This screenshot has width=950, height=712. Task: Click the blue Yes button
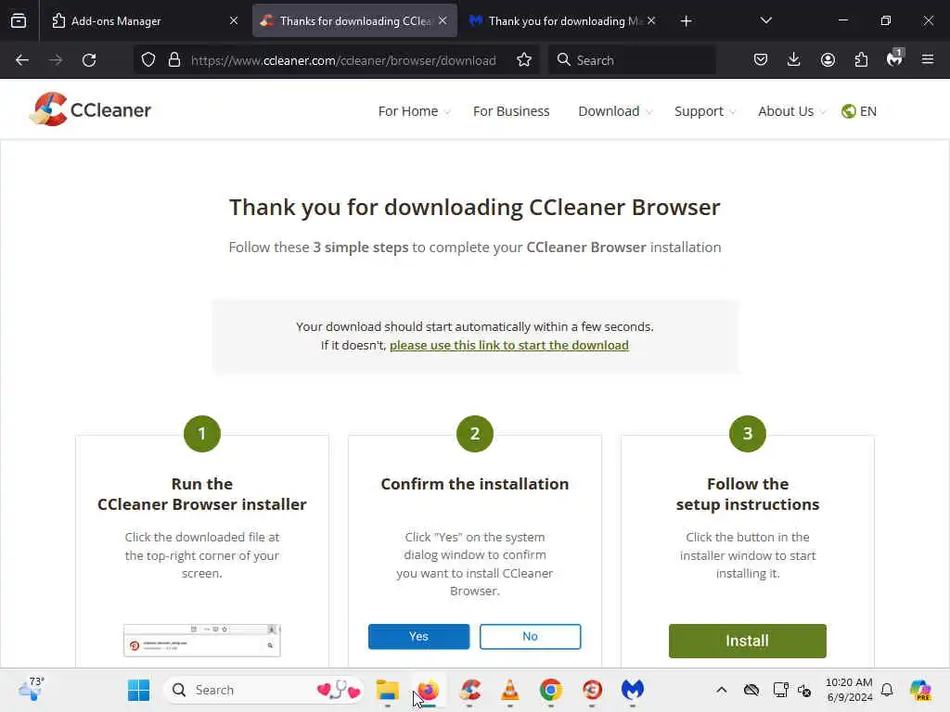[x=418, y=636]
